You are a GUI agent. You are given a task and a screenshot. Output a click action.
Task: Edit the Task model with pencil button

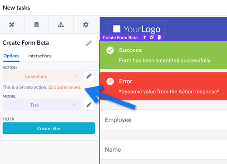coord(89,105)
